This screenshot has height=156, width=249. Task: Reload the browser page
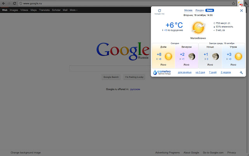[14, 4]
